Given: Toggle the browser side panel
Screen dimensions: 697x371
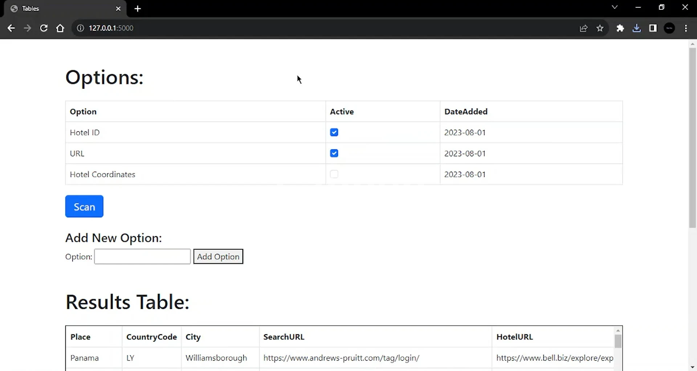Looking at the screenshot, I should [x=653, y=28].
